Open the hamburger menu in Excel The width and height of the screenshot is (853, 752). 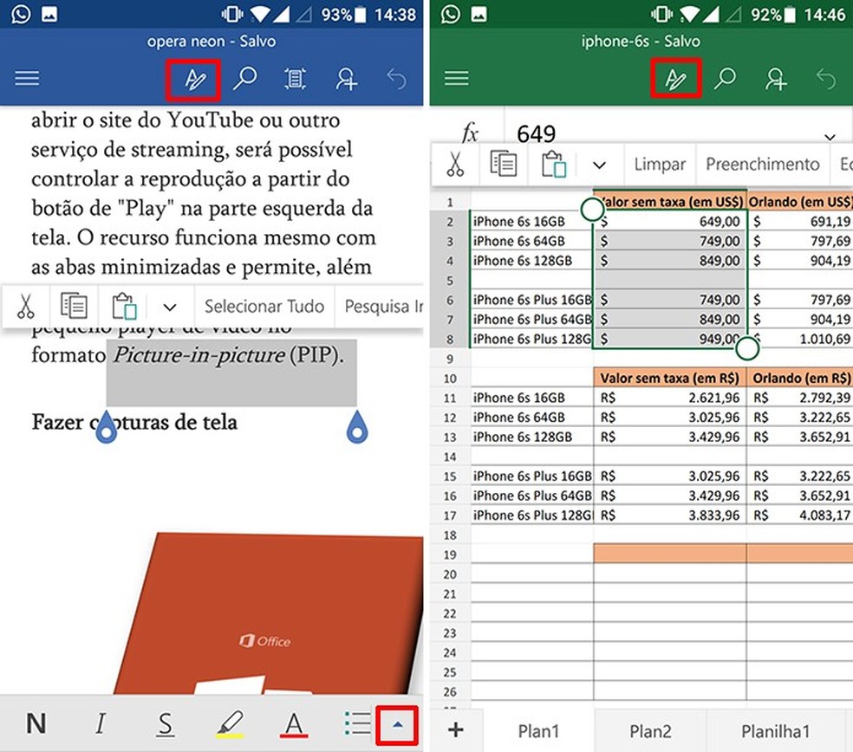click(x=456, y=79)
